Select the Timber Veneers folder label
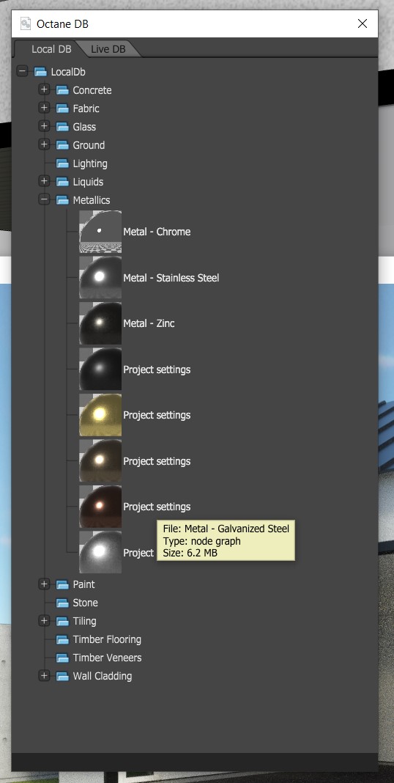Image resolution: width=394 pixels, height=783 pixels. pyautogui.click(x=107, y=658)
